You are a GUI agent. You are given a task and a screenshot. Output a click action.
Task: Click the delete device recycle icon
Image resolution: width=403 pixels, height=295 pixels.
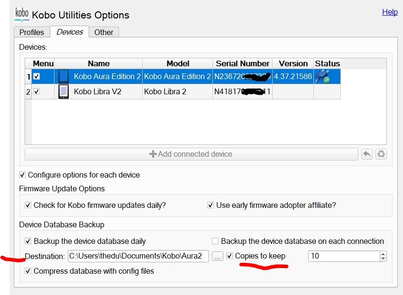tap(381, 154)
